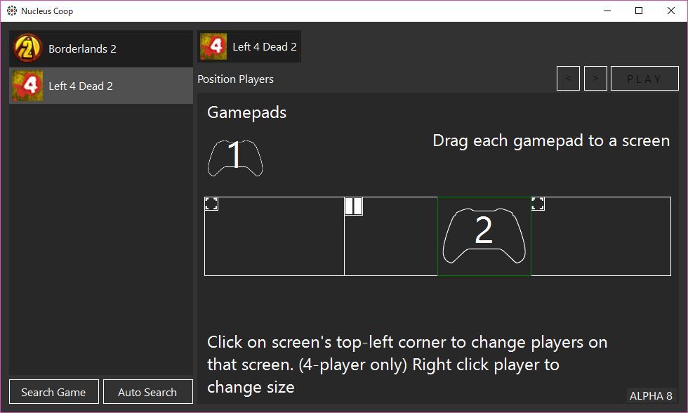The height and width of the screenshot is (413, 688).
Task: Toggle fullscreen layout icon on right screen
Action: 538,204
